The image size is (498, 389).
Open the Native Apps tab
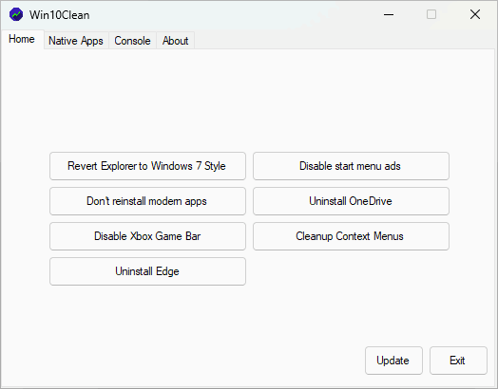(76, 41)
